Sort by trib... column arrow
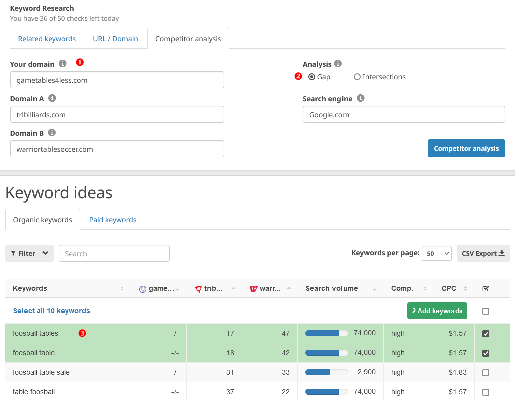The image size is (515, 400). coord(233,288)
